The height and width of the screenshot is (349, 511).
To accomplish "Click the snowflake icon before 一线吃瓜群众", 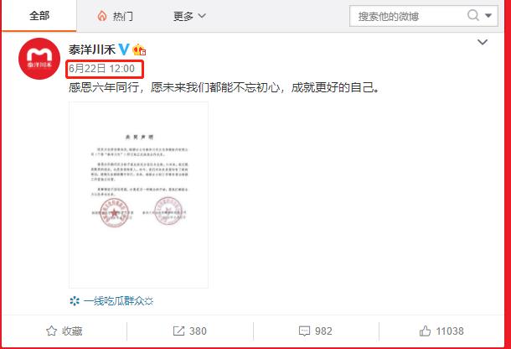I will tap(75, 301).
